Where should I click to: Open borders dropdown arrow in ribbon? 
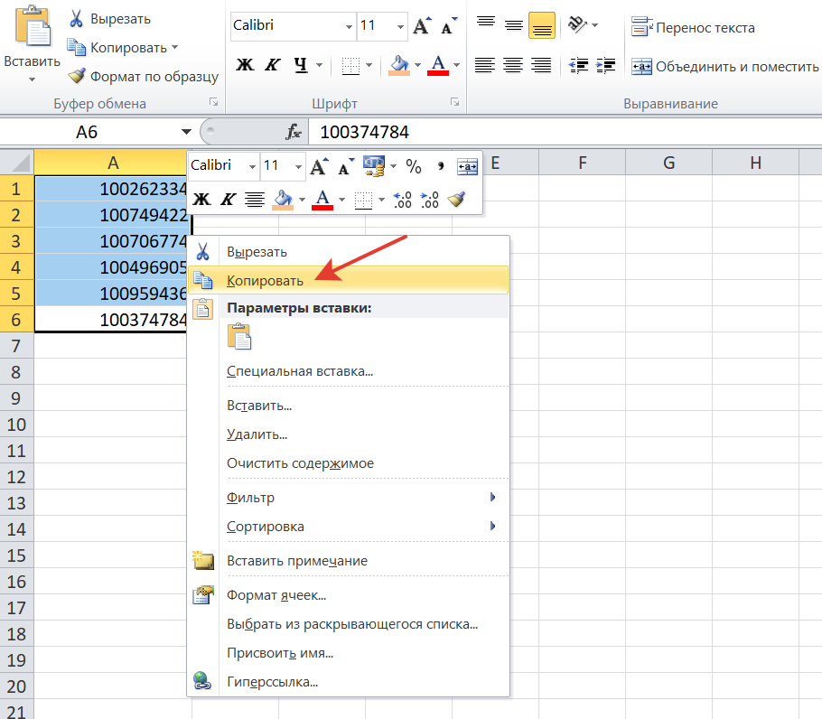(369, 66)
